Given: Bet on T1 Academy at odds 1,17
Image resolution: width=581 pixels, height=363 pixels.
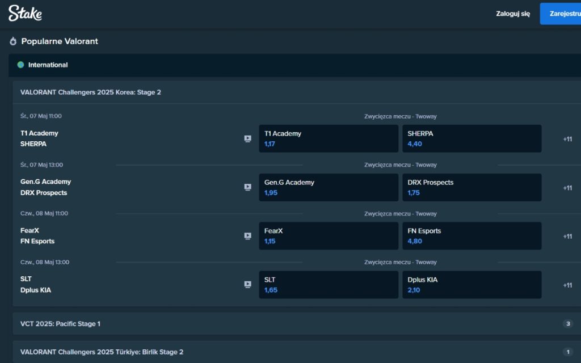Looking at the screenshot, I should tap(329, 138).
